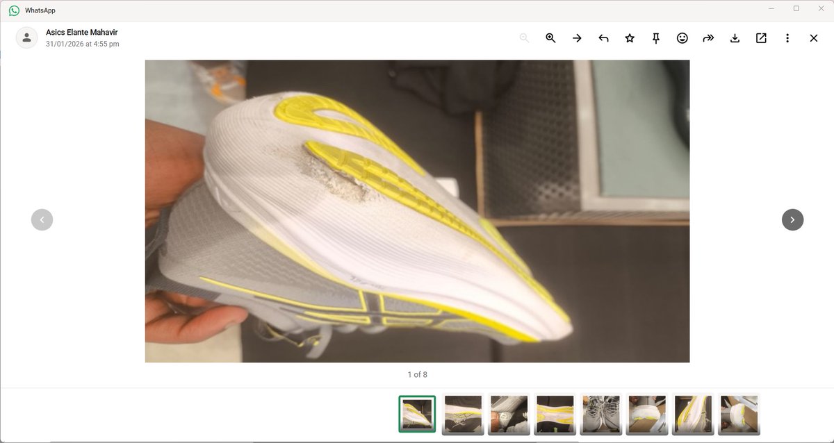Click the disabled zoom out magnifier icon

click(x=524, y=38)
